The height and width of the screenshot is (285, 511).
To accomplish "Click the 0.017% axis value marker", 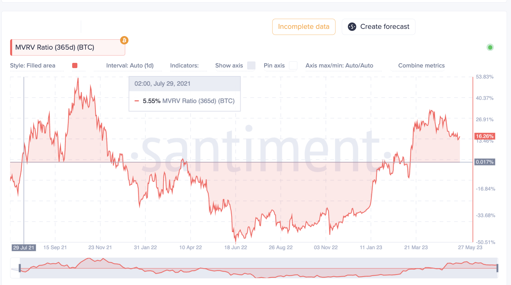I will coord(485,162).
